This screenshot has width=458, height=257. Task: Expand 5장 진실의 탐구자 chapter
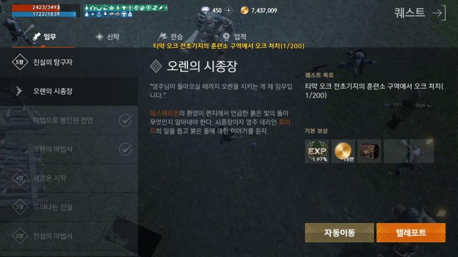click(x=69, y=62)
